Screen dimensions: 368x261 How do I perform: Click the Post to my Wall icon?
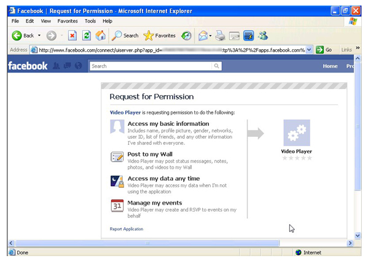tap(117, 157)
